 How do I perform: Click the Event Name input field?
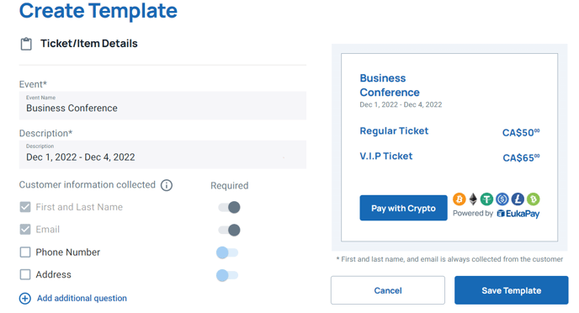pos(162,105)
